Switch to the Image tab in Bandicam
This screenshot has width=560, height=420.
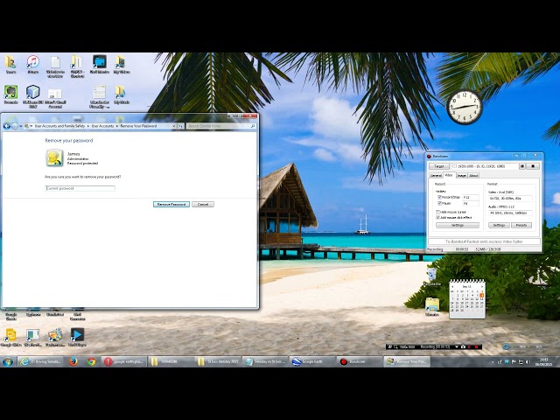[x=461, y=175]
